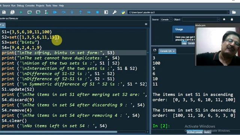Step out of function with up arrow
Screen dimensions: 240x135
tap(81, 12)
